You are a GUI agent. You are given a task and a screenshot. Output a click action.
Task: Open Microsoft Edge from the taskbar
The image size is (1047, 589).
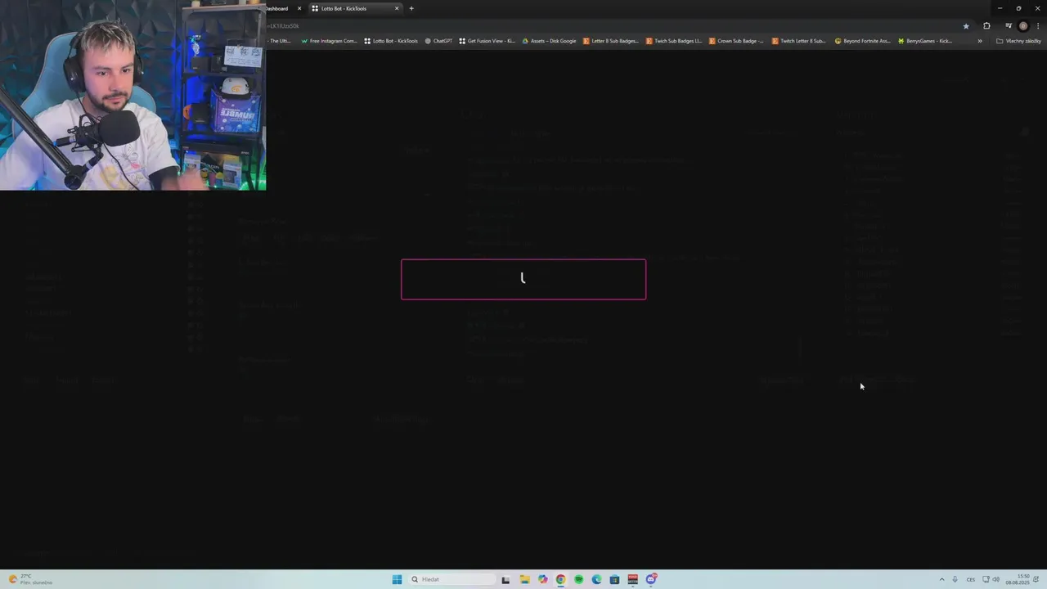[596, 579]
